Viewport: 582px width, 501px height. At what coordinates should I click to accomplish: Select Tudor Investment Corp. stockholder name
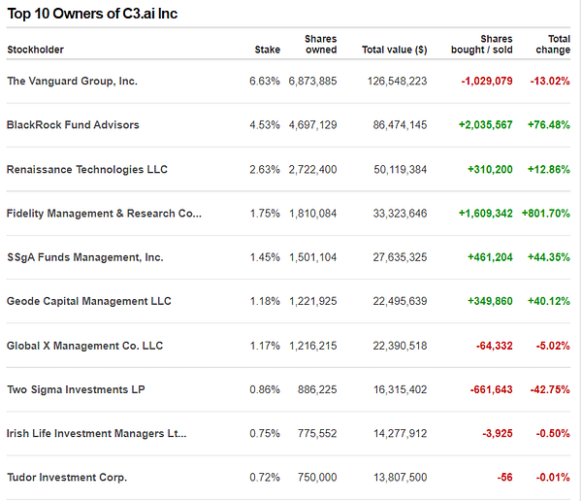pos(67,478)
